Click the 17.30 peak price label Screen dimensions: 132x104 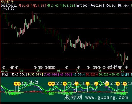pyautogui.click(x=10, y=9)
